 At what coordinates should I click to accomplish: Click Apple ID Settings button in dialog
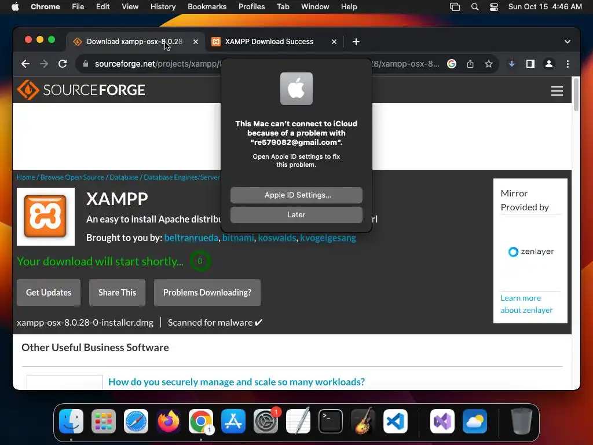coord(296,195)
